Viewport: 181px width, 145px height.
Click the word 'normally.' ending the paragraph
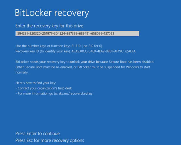tap(22, 72)
